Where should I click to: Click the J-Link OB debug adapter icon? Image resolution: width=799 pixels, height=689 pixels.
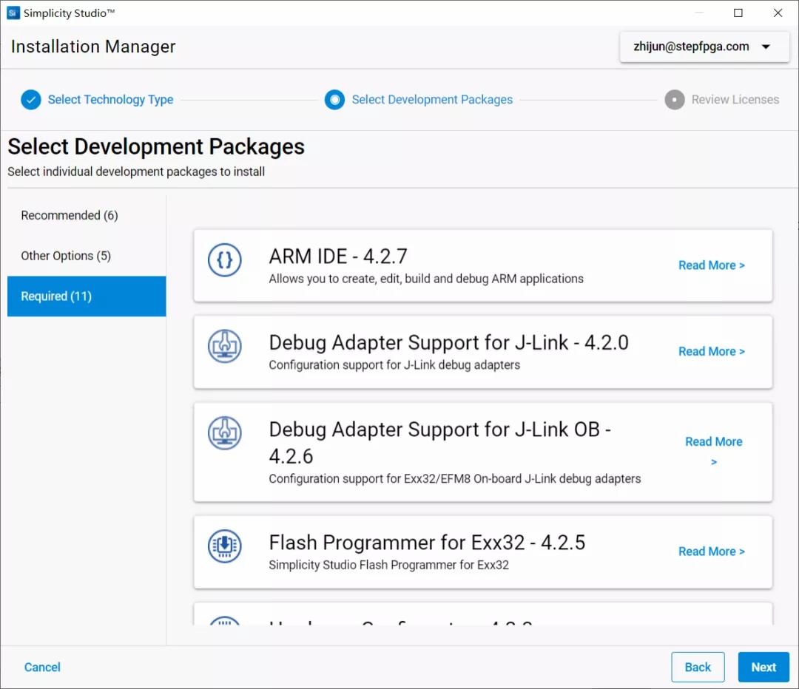tap(224, 433)
